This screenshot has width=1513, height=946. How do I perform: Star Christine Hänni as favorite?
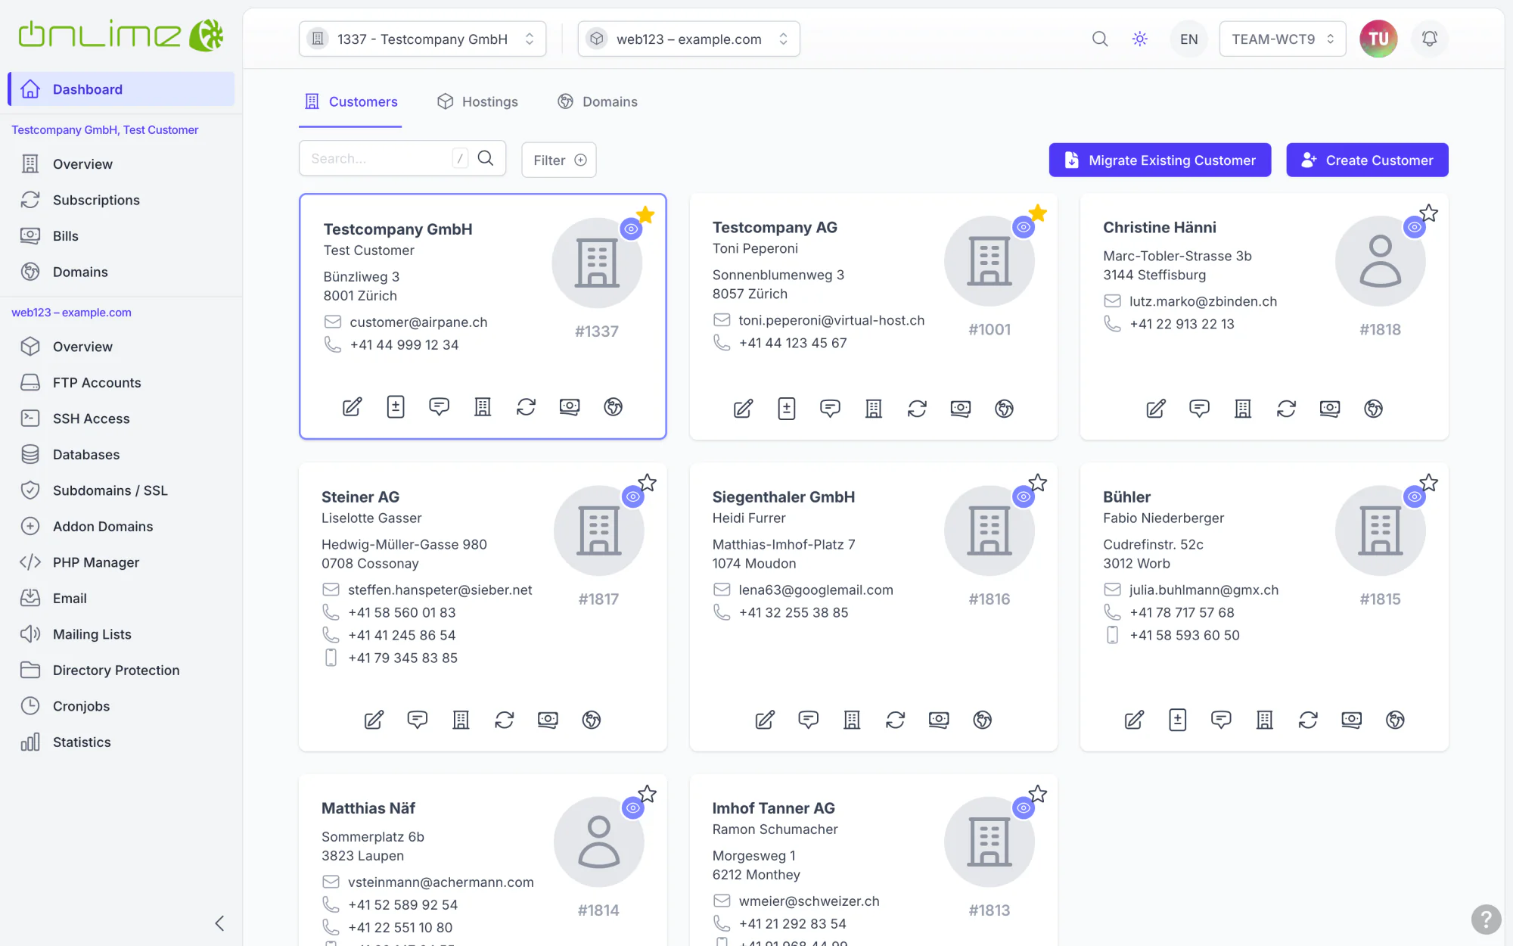tap(1428, 213)
